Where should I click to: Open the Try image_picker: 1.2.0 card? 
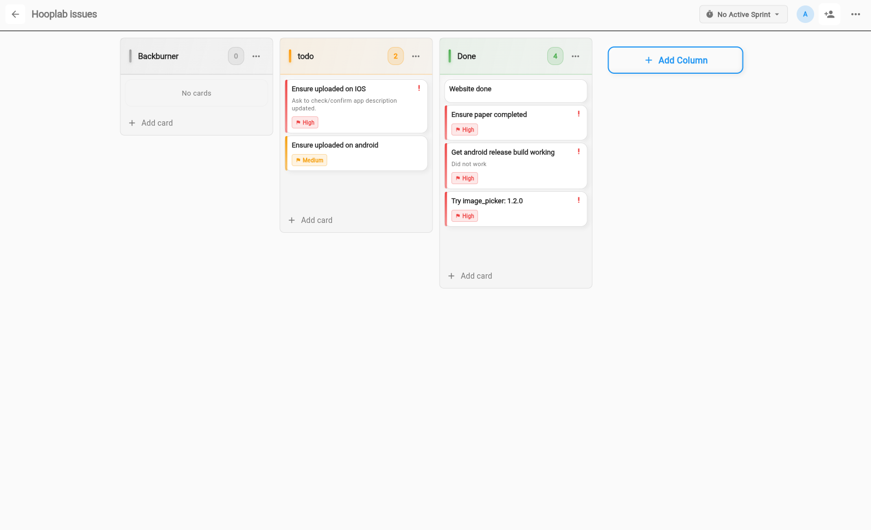coord(516,209)
